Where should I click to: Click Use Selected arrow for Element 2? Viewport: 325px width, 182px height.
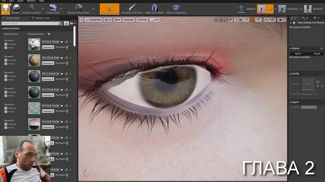point(62,74)
